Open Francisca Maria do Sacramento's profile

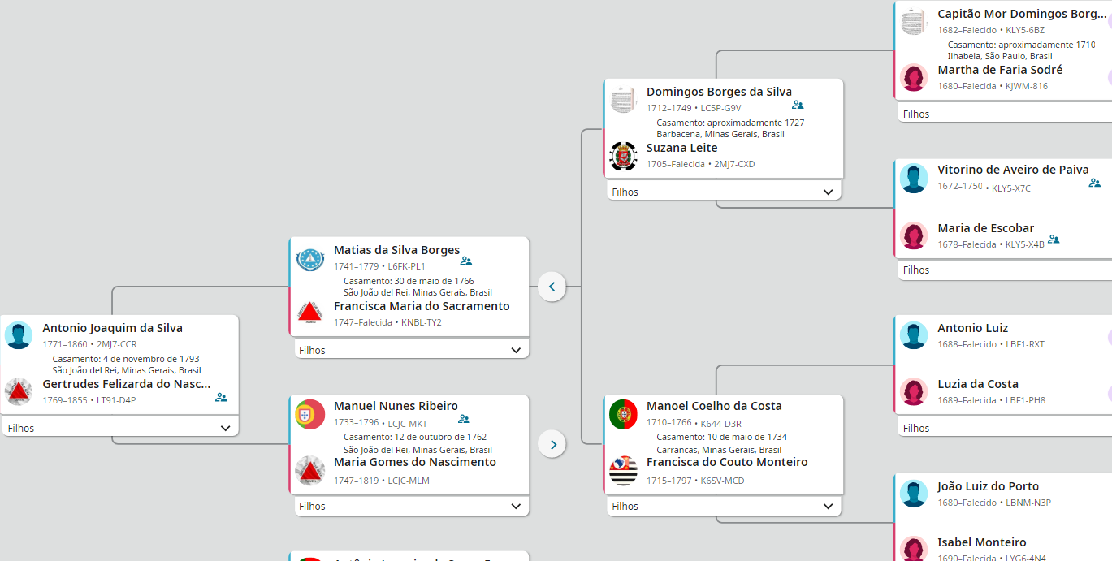click(x=422, y=307)
